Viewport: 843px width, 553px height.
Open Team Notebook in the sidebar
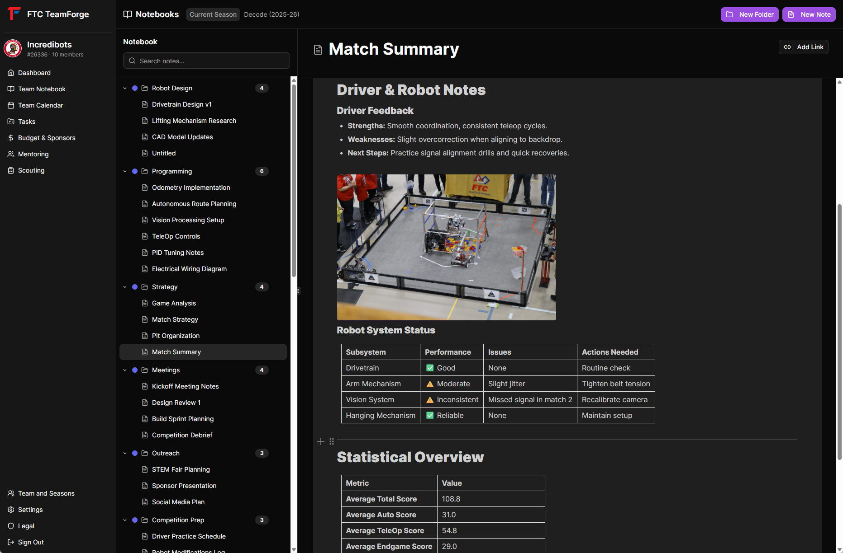click(42, 89)
